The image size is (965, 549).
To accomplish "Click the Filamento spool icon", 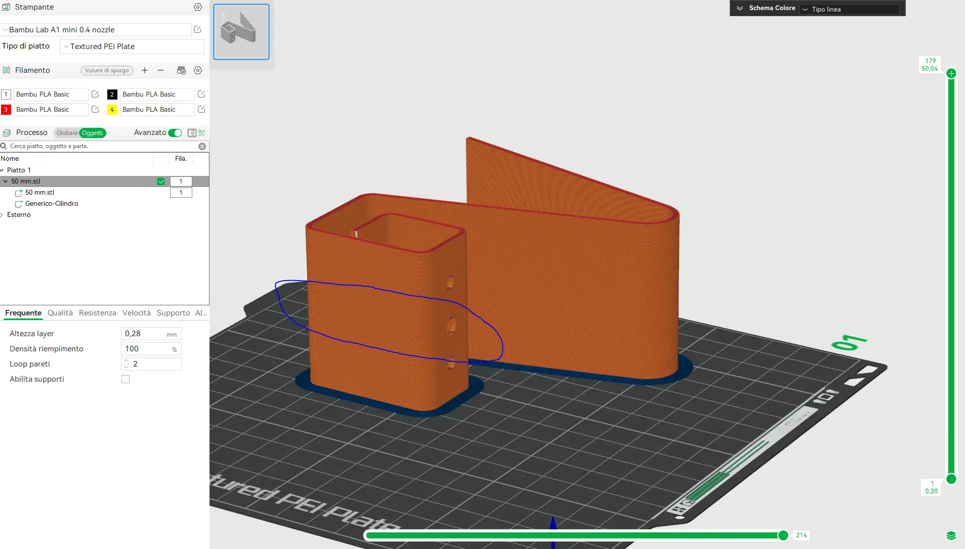I will click(x=7, y=70).
